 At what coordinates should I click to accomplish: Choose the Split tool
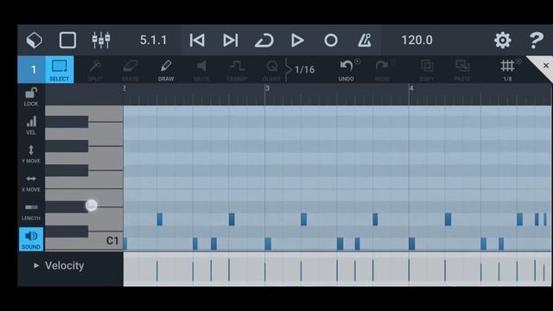coord(95,71)
